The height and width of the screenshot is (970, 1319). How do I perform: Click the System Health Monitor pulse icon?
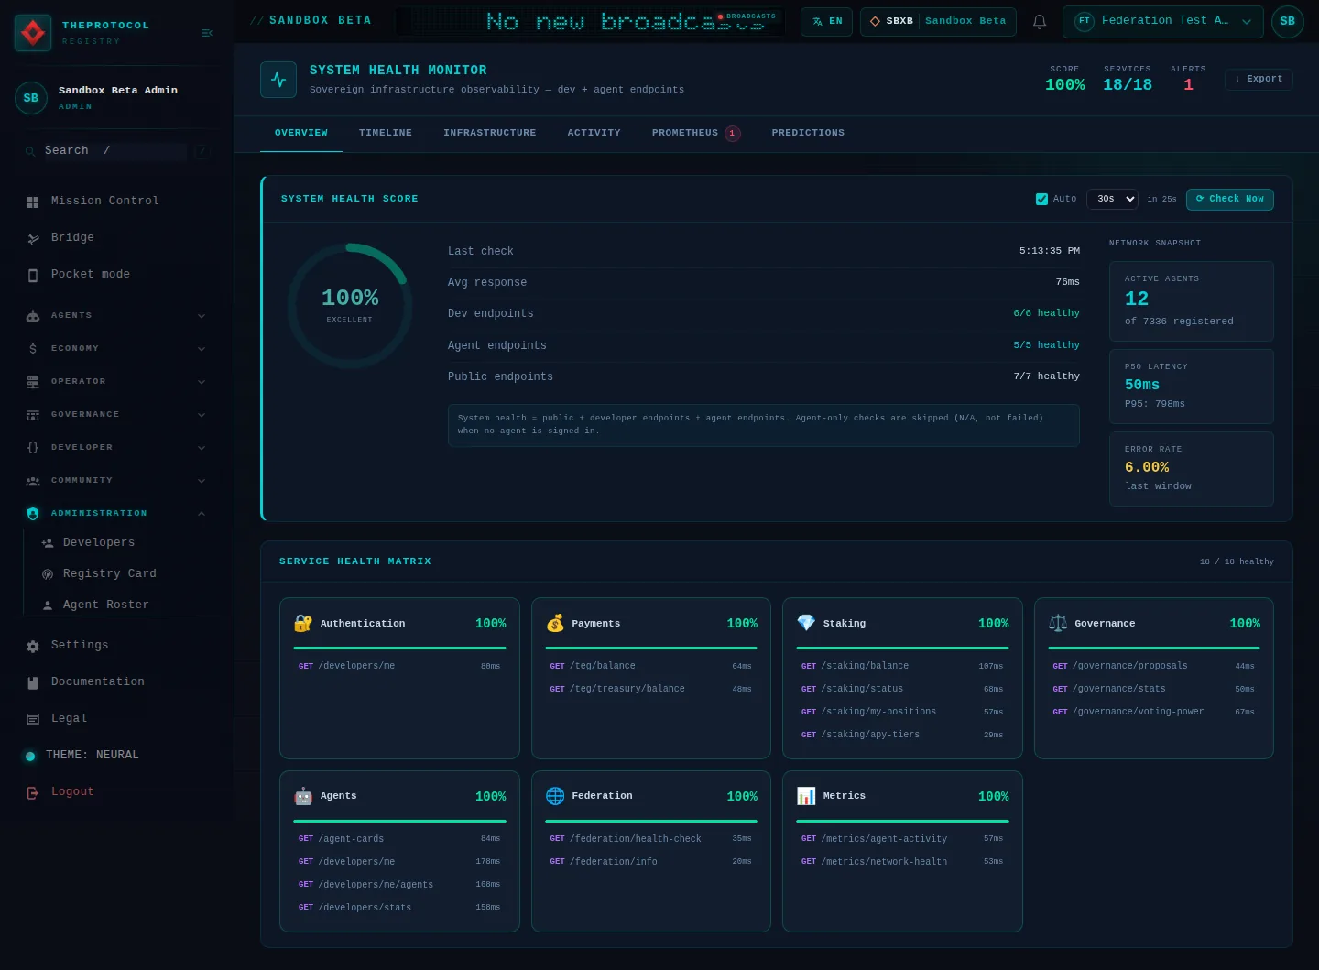point(278,80)
